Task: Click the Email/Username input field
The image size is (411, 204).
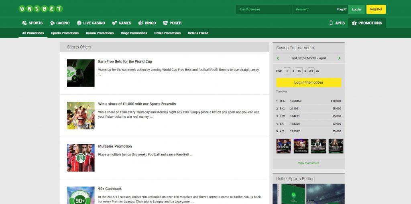Action: (264, 9)
